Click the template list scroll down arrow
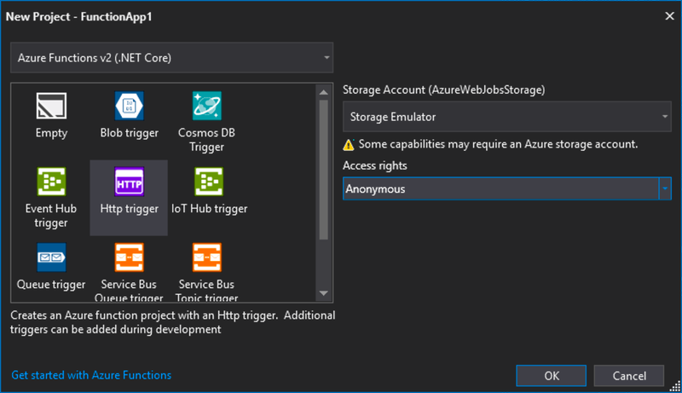Image resolution: width=682 pixels, height=393 pixels. (324, 293)
